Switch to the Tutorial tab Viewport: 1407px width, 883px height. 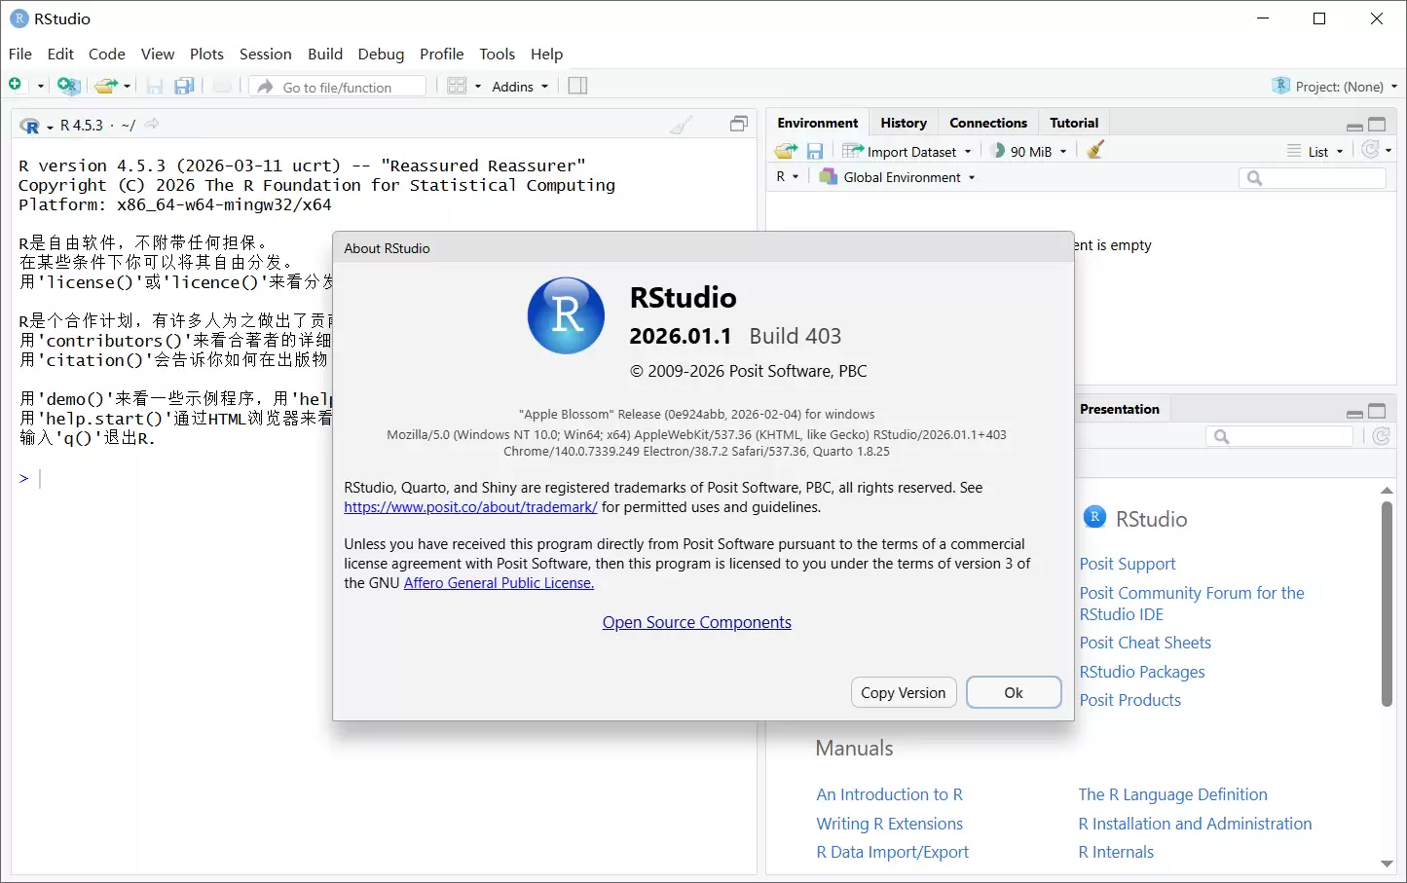pos(1074,123)
